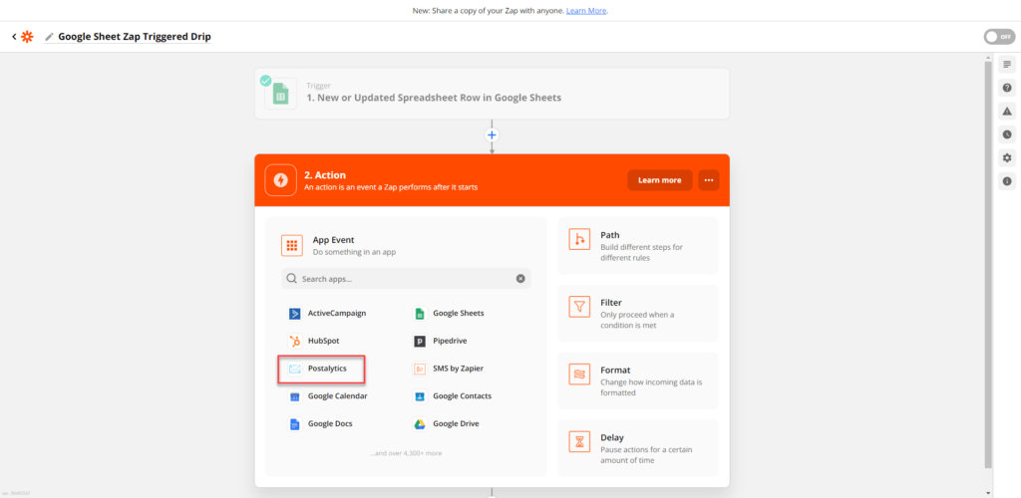The image size is (1021, 498).
Task: Click the and over 4,300+ more text
Action: [406, 453]
